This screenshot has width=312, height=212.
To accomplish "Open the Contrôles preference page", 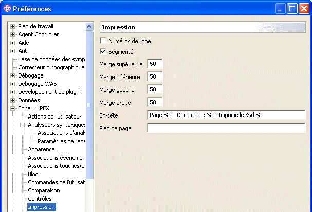I will [40, 199].
